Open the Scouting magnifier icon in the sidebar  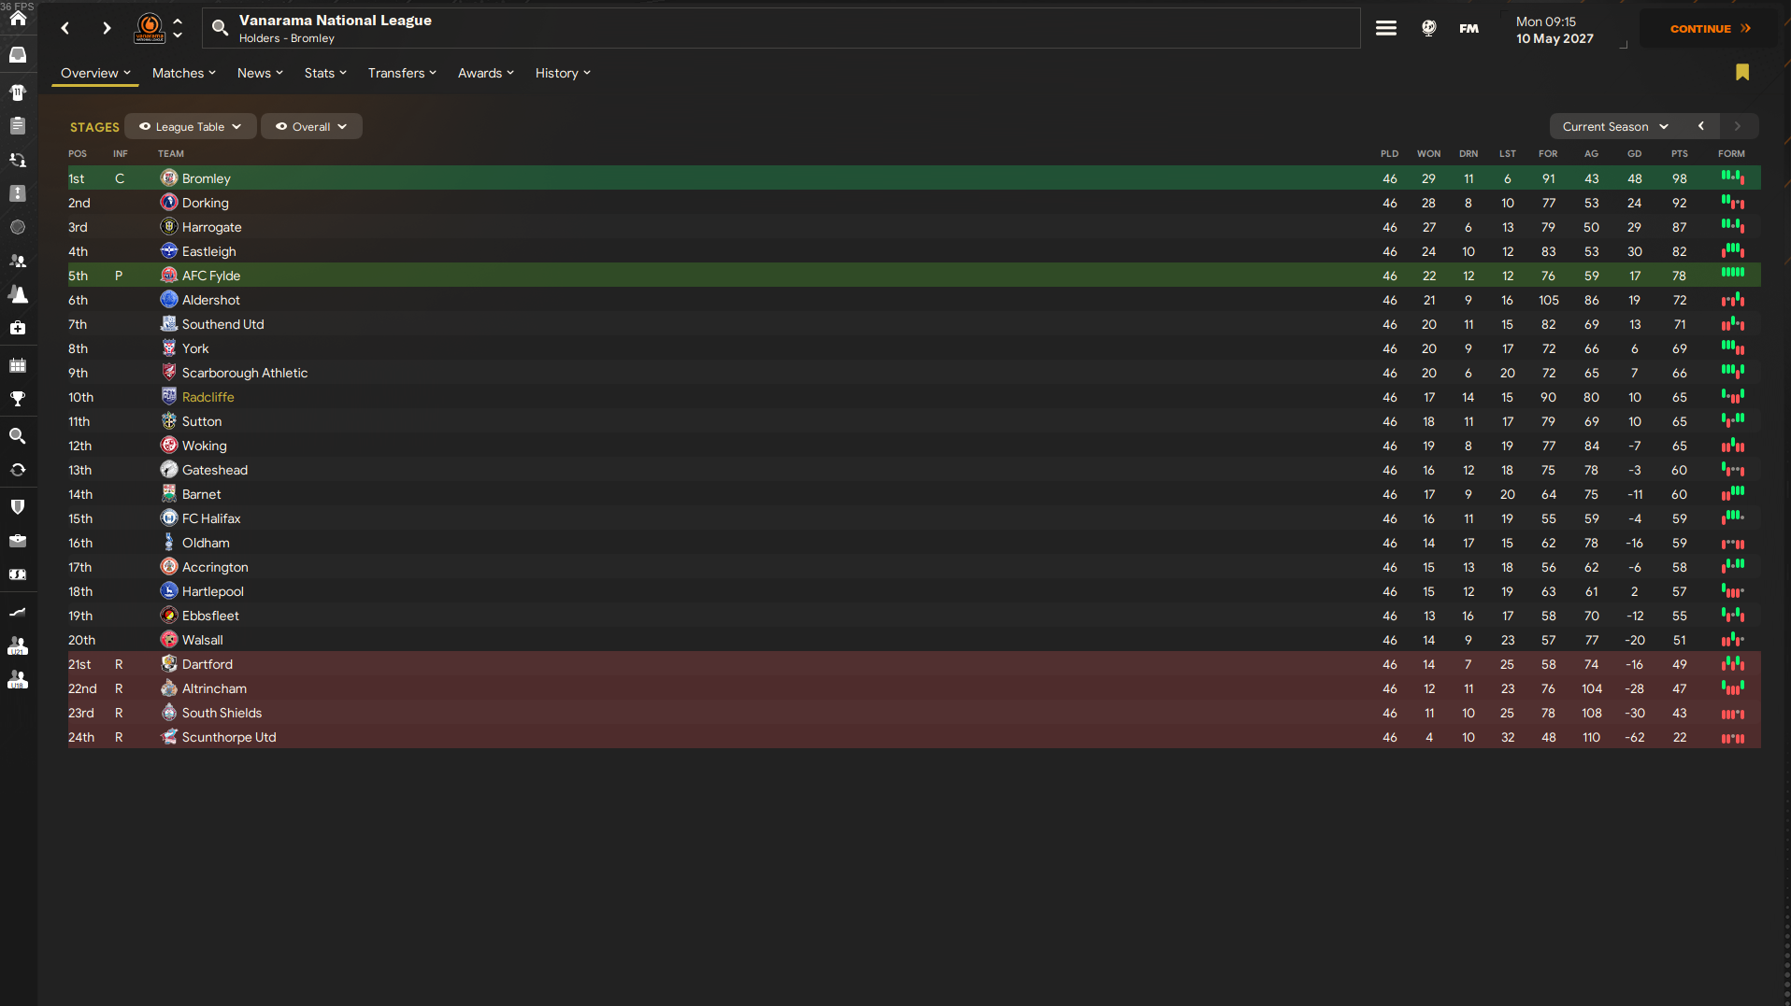18,435
